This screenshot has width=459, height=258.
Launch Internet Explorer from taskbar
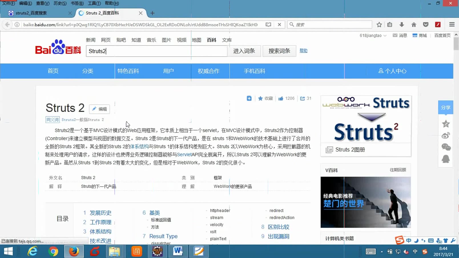(32, 251)
